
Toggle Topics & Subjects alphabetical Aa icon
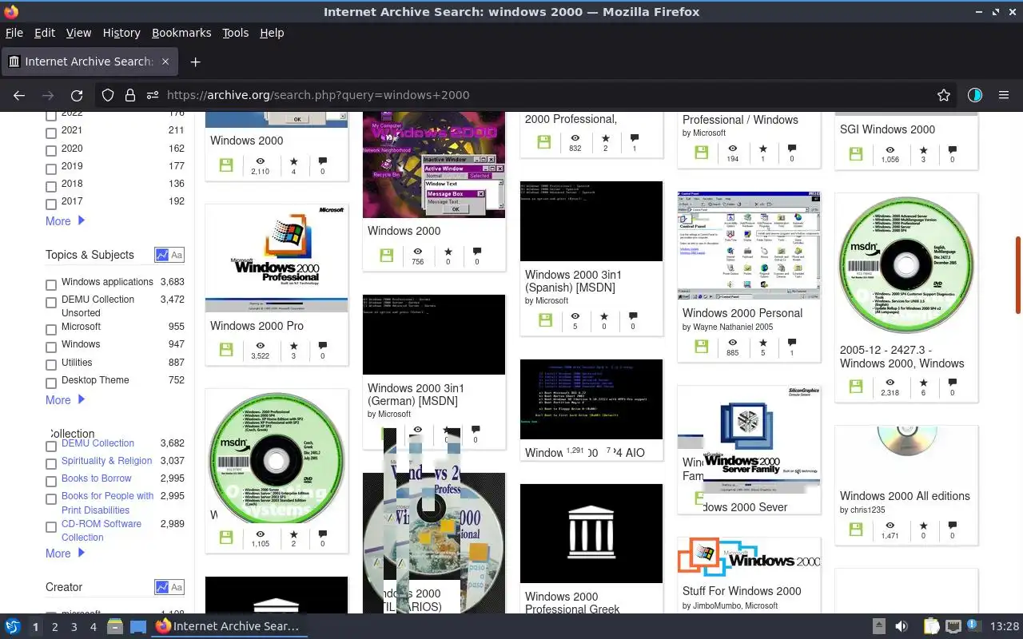pos(177,255)
